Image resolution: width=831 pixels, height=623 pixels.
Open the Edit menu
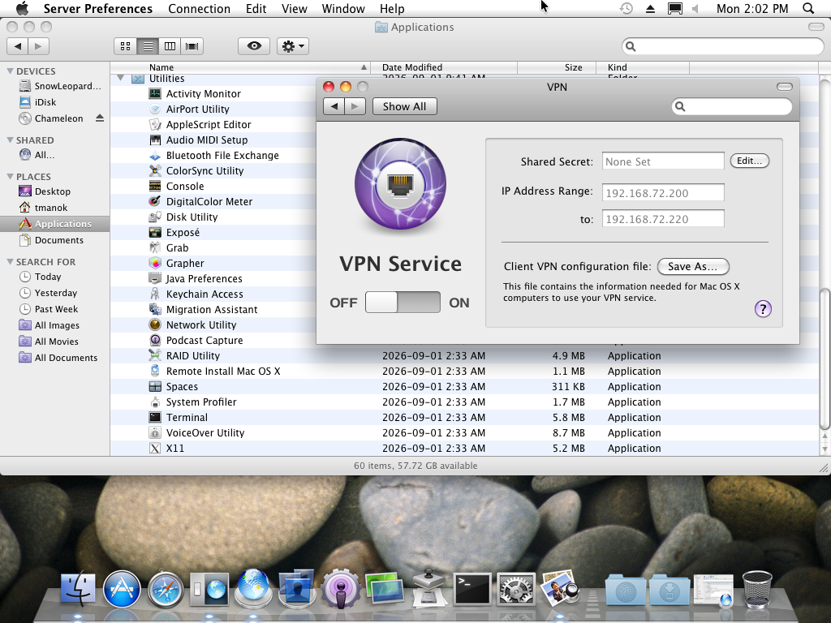(256, 8)
